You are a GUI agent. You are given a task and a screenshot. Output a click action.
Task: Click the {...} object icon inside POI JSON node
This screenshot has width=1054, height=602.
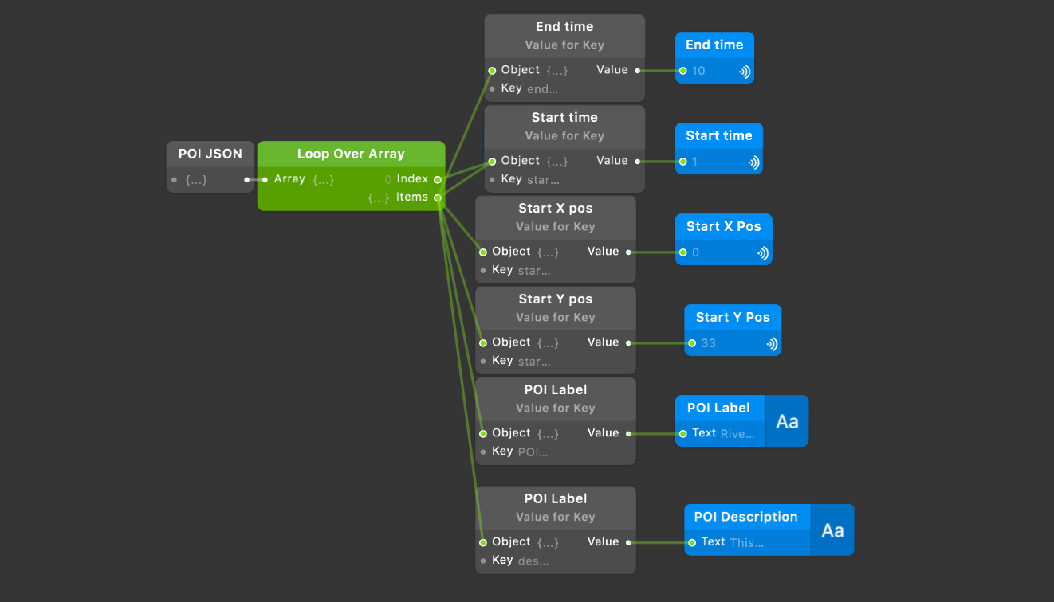pyautogui.click(x=194, y=179)
